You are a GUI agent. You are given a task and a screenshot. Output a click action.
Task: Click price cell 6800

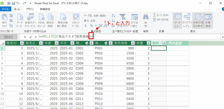[x=124, y=84]
